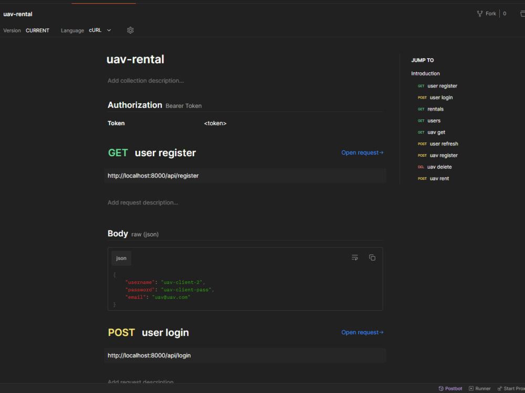
Task: Click Start Proxy in status bar
Action: coord(511,388)
